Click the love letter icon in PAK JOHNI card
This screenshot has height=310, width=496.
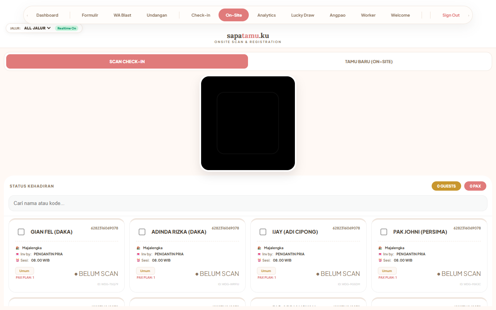(380, 254)
